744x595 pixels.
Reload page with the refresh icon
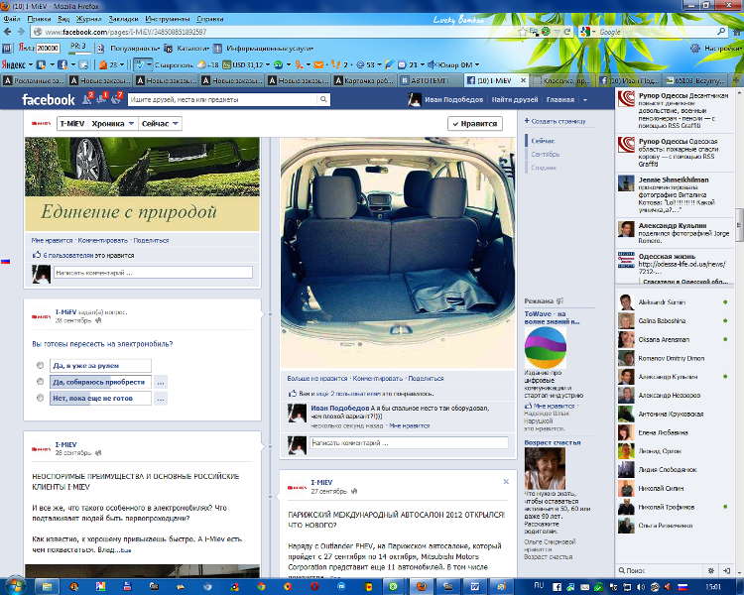tap(567, 32)
